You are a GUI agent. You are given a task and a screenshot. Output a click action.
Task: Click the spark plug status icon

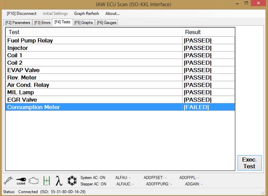pos(8,181)
